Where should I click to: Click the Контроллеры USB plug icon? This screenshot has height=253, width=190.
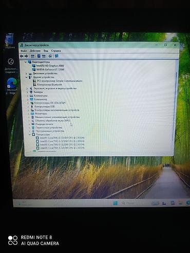(x=32, y=107)
